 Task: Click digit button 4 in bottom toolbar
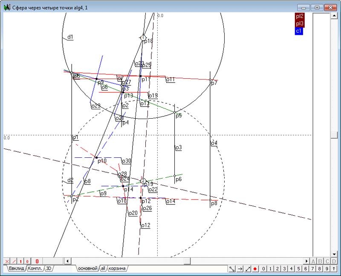tap(291, 269)
